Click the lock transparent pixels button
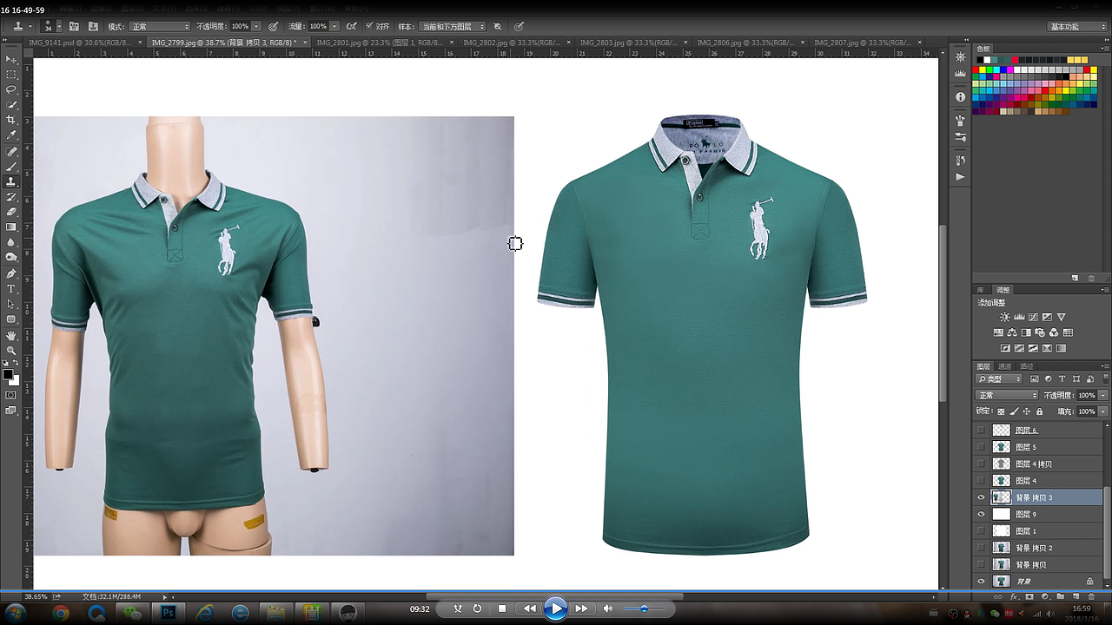The image size is (1112, 625). 1001,411
